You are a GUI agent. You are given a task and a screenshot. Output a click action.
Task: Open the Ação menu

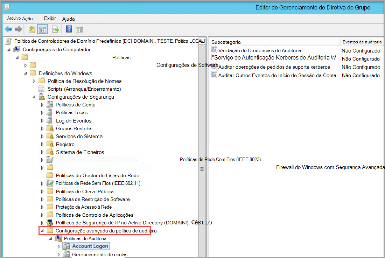[27, 19]
